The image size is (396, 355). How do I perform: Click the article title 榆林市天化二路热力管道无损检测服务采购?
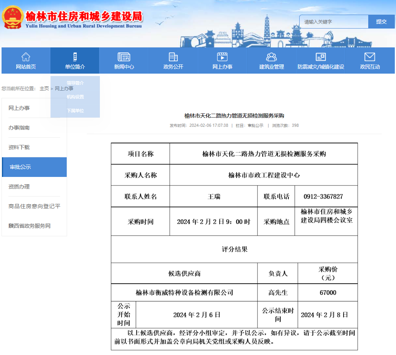coord(234,116)
